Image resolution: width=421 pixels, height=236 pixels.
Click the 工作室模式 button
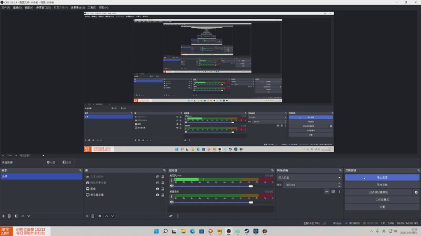coord(382,200)
